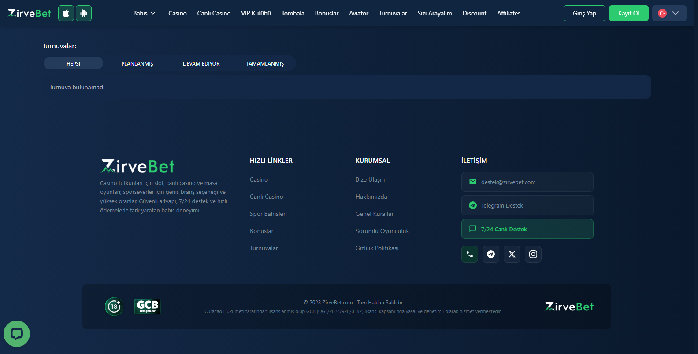Viewport: 698px width, 354px height.
Task: Open Turnuvalar link under Hızlı Linkler
Action: pyautogui.click(x=264, y=248)
